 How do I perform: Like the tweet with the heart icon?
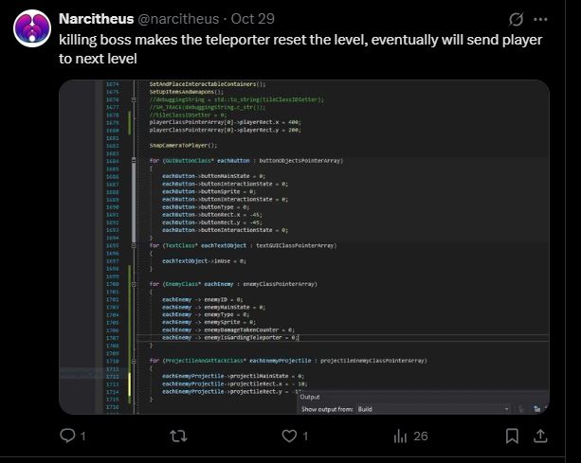pyautogui.click(x=289, y=436)
